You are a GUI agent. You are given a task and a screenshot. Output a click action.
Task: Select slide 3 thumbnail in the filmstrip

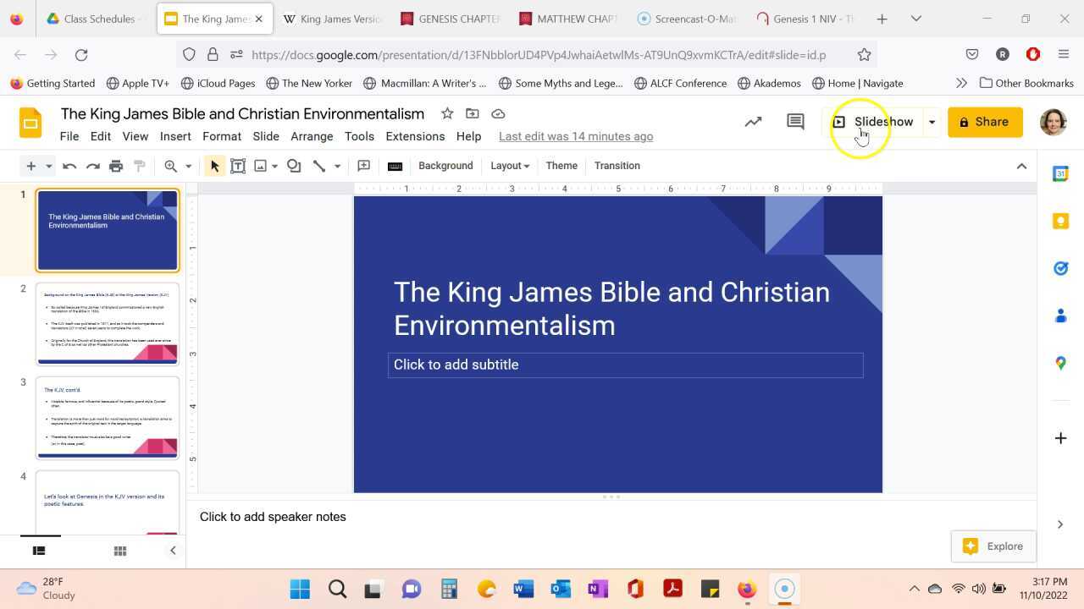tap(108, 416)
